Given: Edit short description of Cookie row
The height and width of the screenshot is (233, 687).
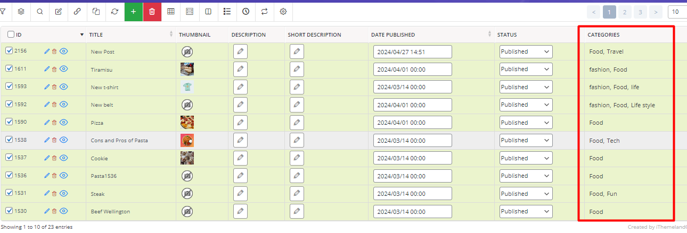Looking at the screenshot, I should [x=297, y=158].
